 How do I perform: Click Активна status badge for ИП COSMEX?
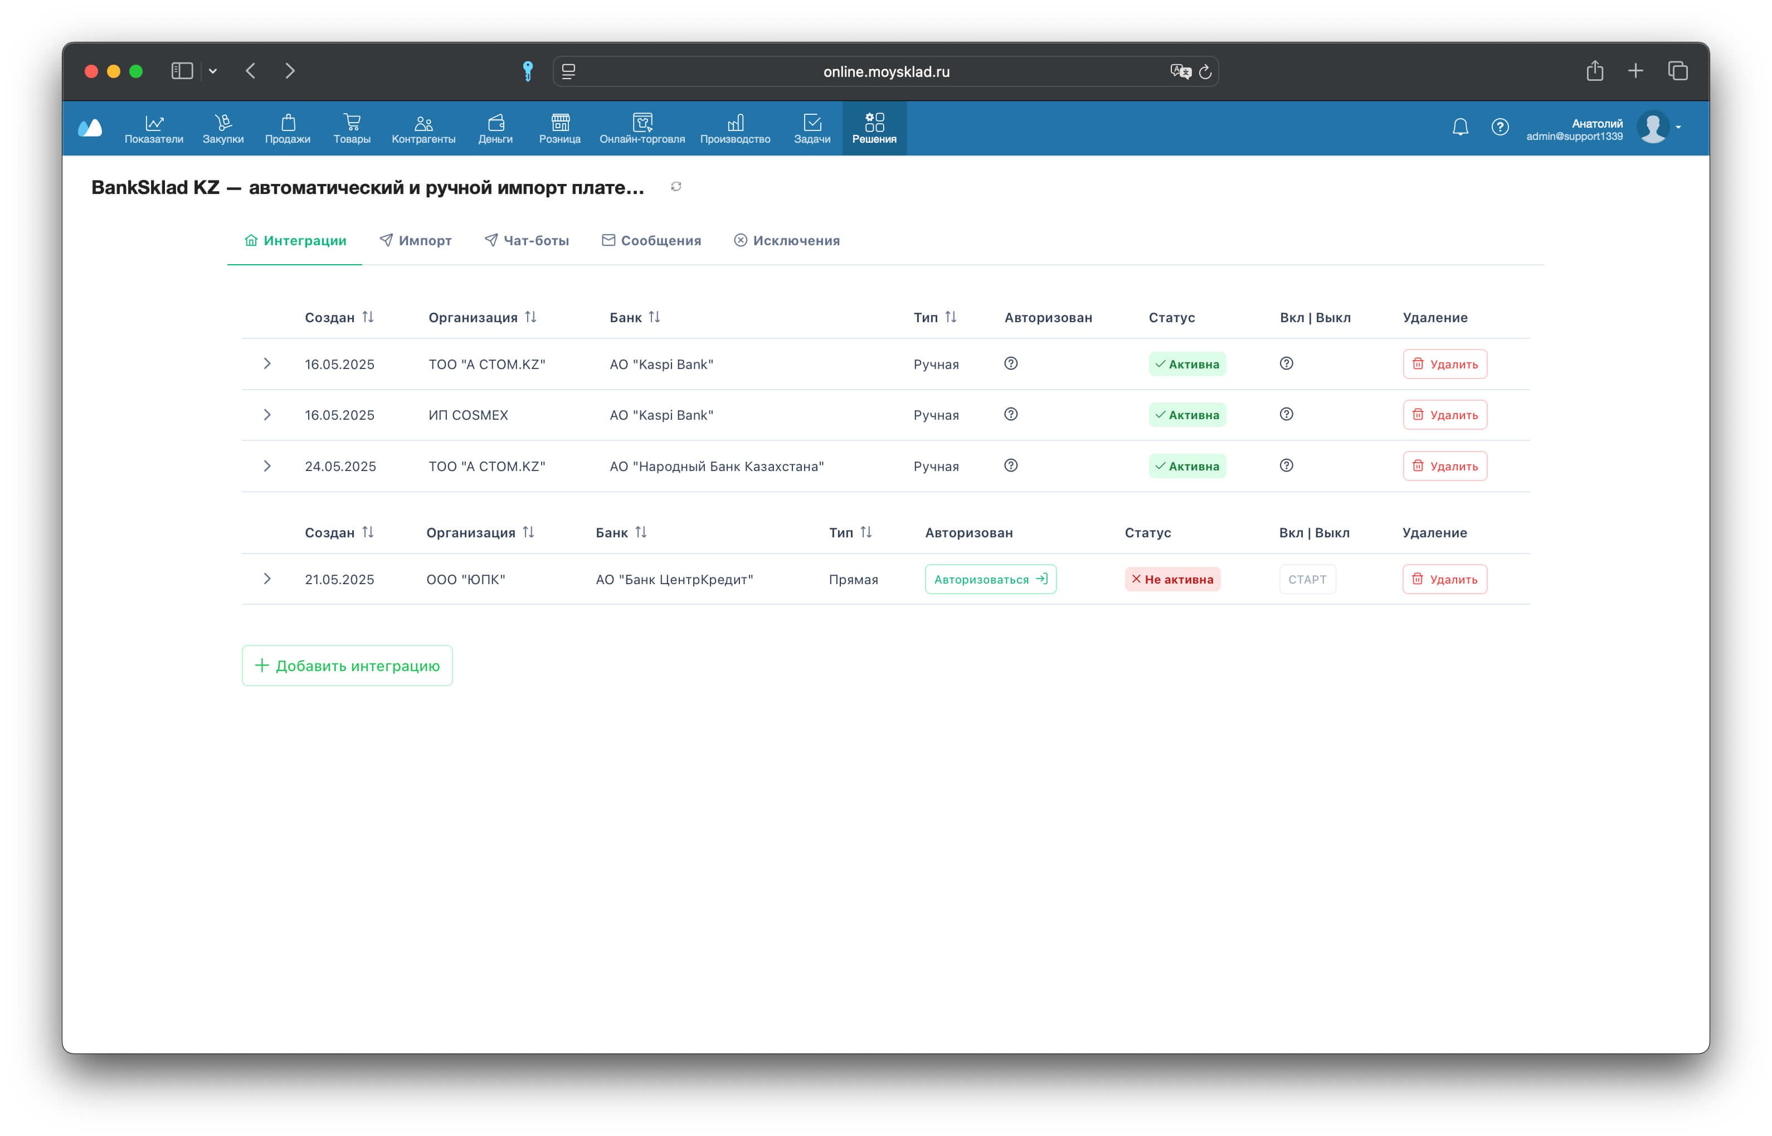pos(1187,415)
